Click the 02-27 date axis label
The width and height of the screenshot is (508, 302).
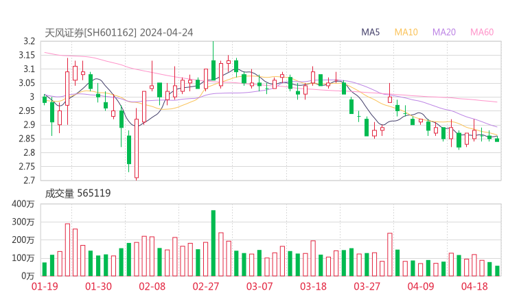tap(206, 286)
